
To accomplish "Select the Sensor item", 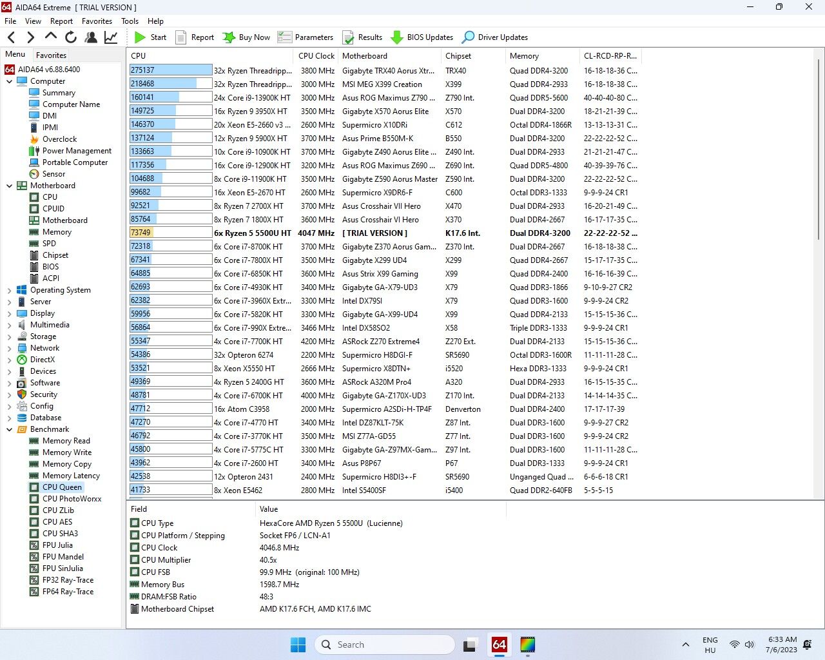I will click(53, 174).
